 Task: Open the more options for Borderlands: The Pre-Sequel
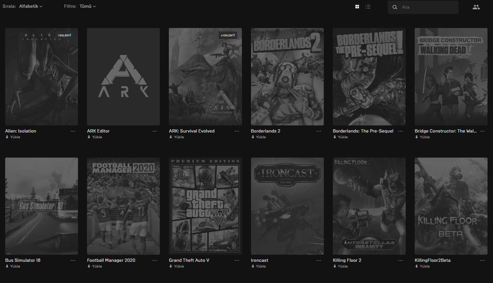click(401, 131)
